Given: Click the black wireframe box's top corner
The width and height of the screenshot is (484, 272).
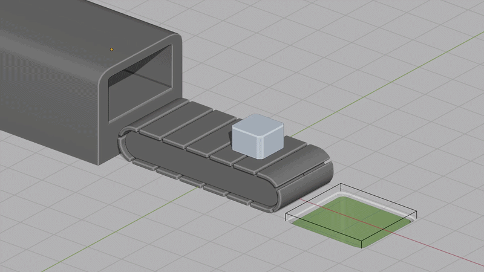Looking at the screenshot, I should coord(341,184).
